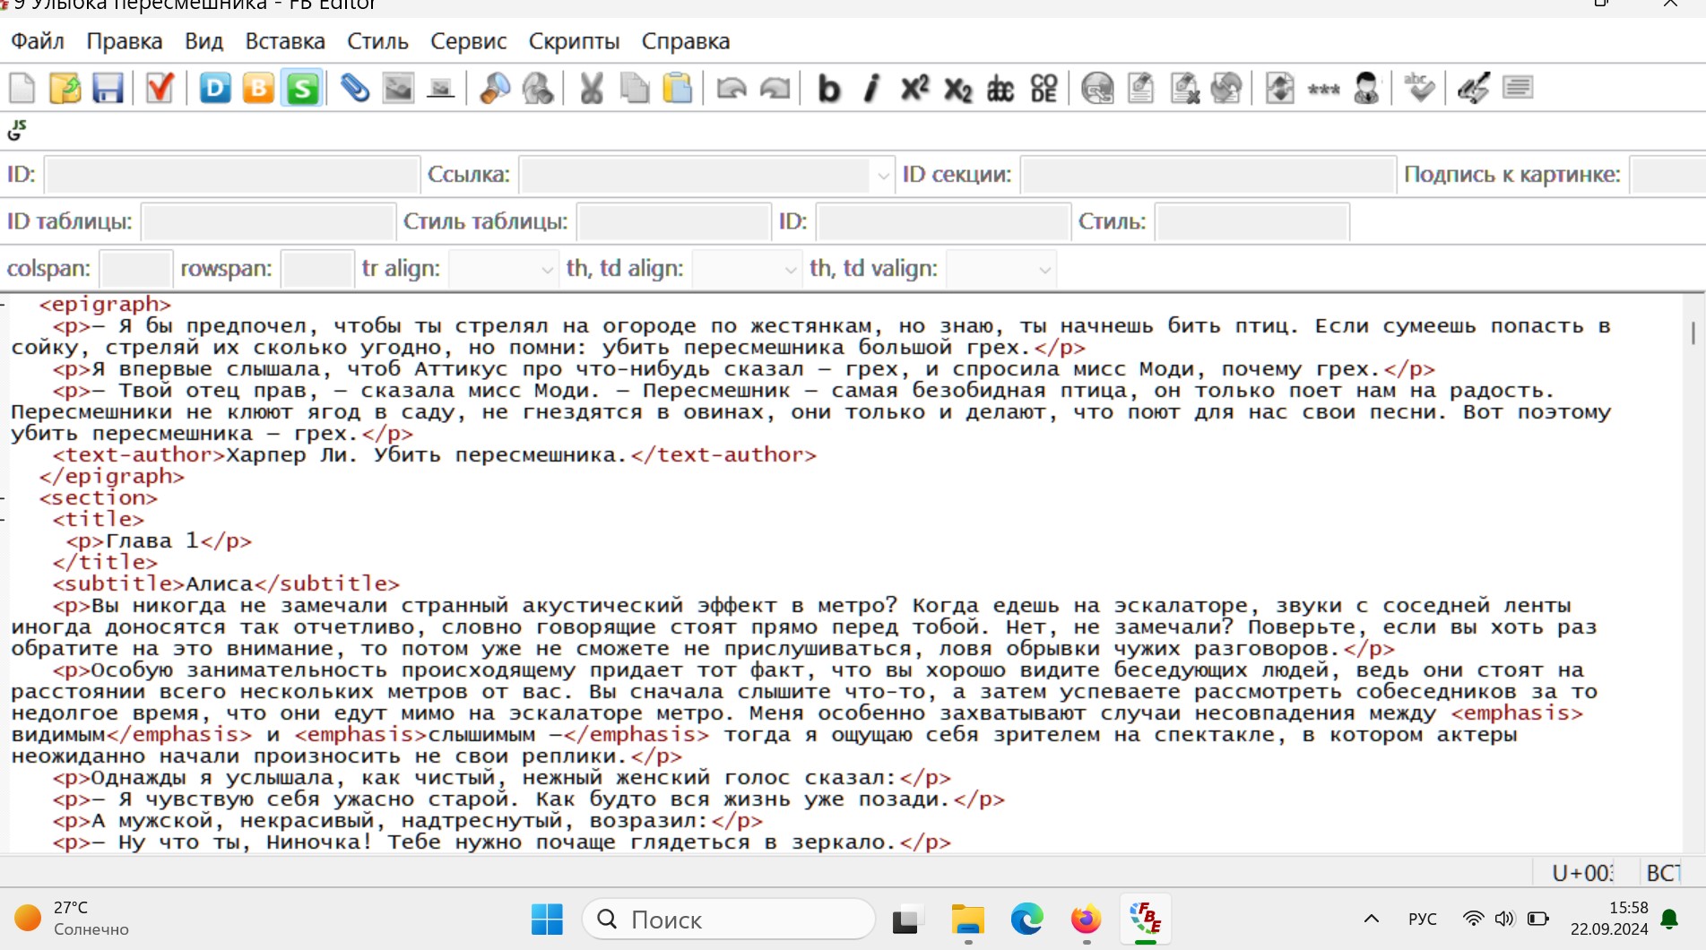Image resolution: width=1706 pixels, height=950 pixels.
Task: Focus the Стиль таблицы input field
Action: coord(674,221)
